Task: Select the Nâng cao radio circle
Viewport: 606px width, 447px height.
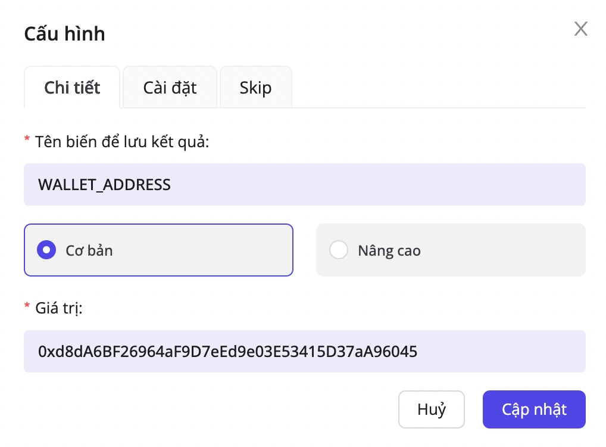Action: [x=339, y=250]
